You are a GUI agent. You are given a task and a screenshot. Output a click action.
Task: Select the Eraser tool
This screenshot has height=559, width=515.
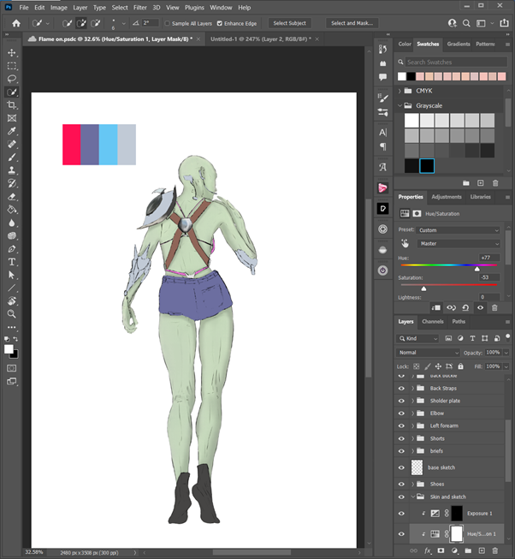12,196
